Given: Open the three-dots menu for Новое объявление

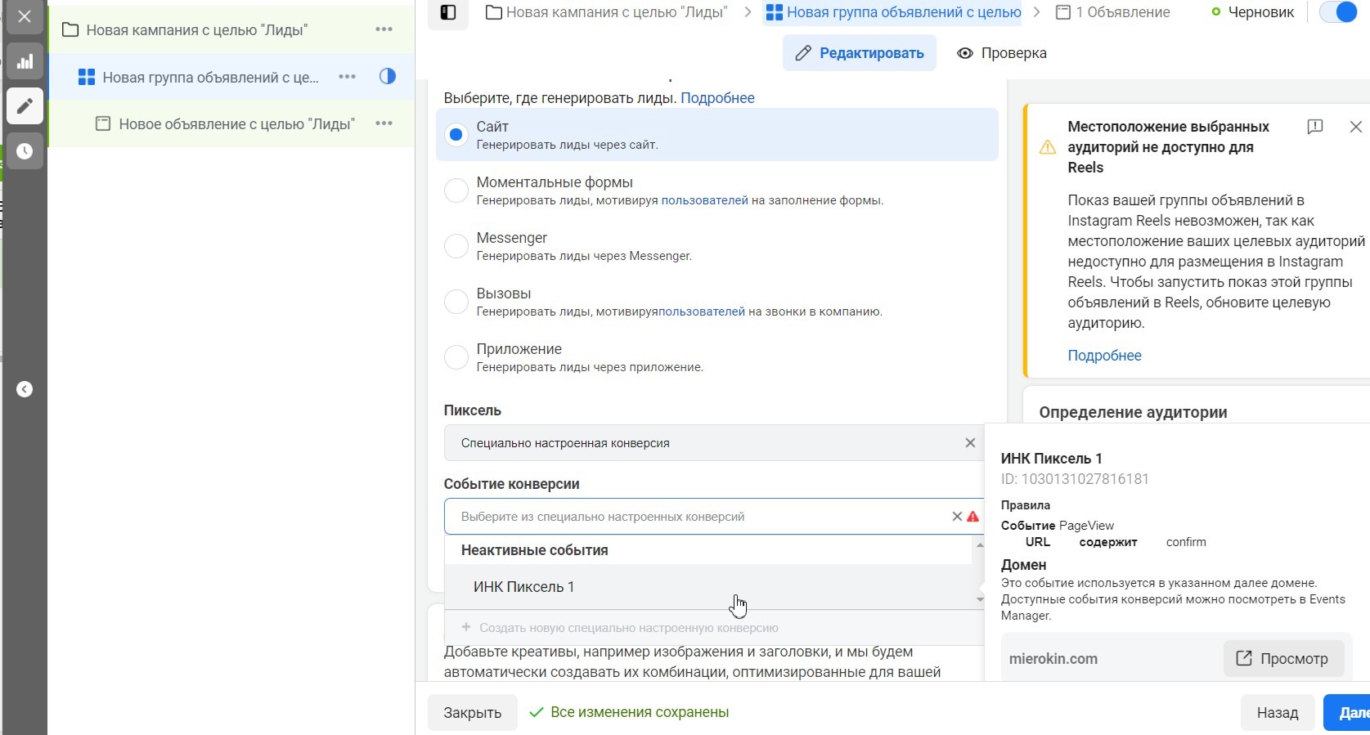Looking at the screenshot, I should point(384,123).
